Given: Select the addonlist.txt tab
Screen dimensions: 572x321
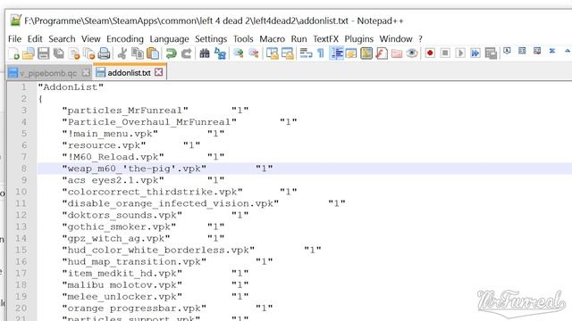Looking at the screenshot, I should [129, 73].
